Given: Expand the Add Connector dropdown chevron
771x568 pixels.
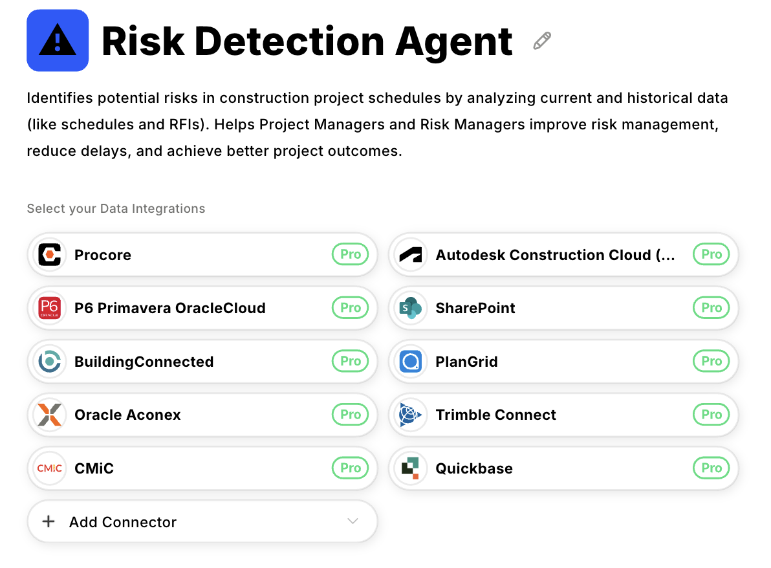Looking at the screenshot, I should coord(353,521).
